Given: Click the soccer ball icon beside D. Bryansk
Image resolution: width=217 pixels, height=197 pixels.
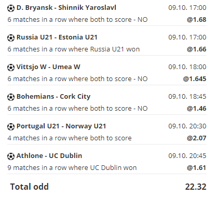Looking at the screenshot, I should click(x=11, y=8).
